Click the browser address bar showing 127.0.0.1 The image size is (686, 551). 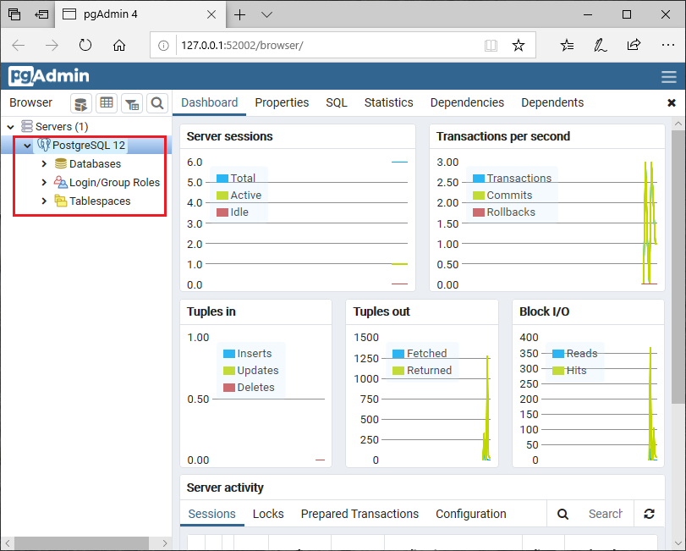(x=254, y=49)
